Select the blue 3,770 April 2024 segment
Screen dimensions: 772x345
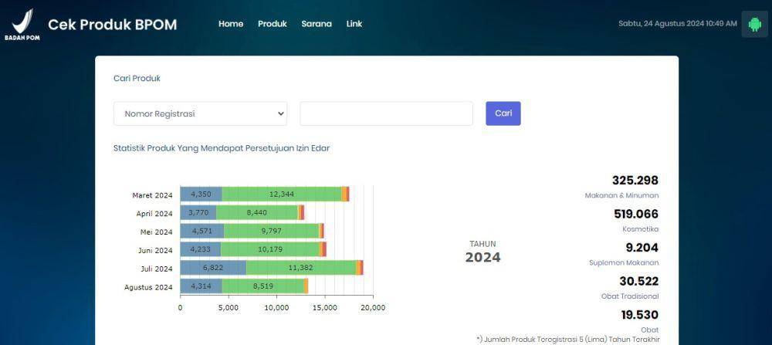pyautogui.click(x=198, y=212)
